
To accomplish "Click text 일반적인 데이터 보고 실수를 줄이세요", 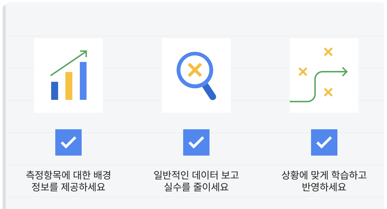I will (x=196, y=181).
